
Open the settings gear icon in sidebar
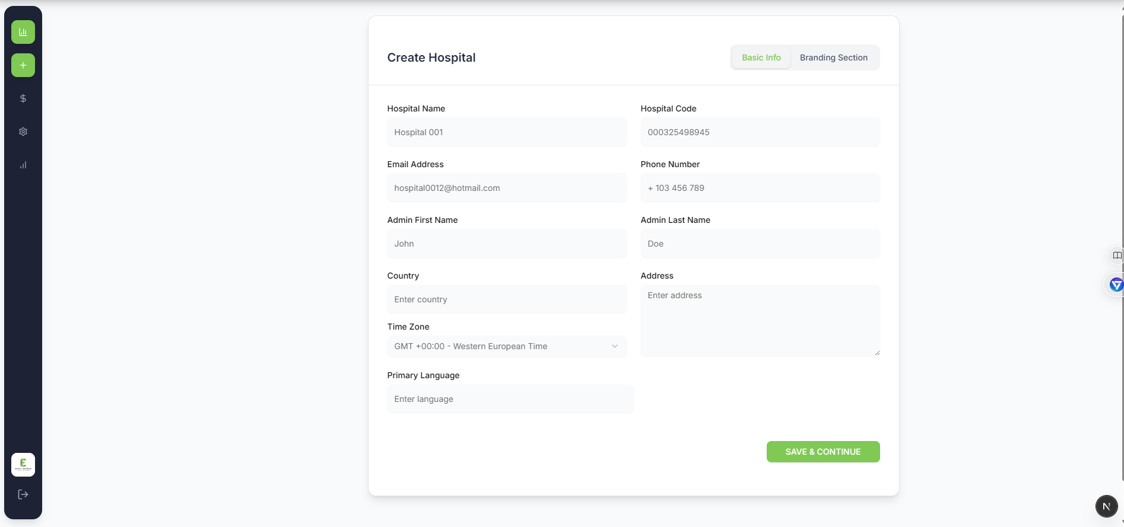point(23,132)
